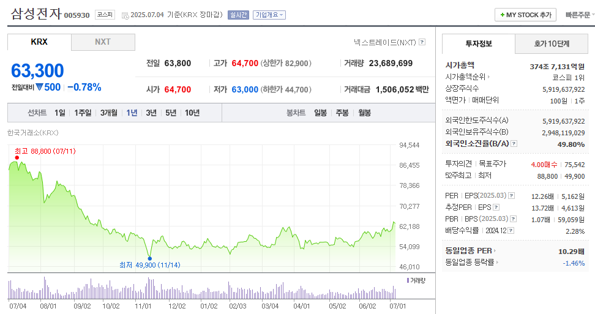Select the 거래대금 value 1,506,052 백만
595x314 pixels.
point(402,89)
